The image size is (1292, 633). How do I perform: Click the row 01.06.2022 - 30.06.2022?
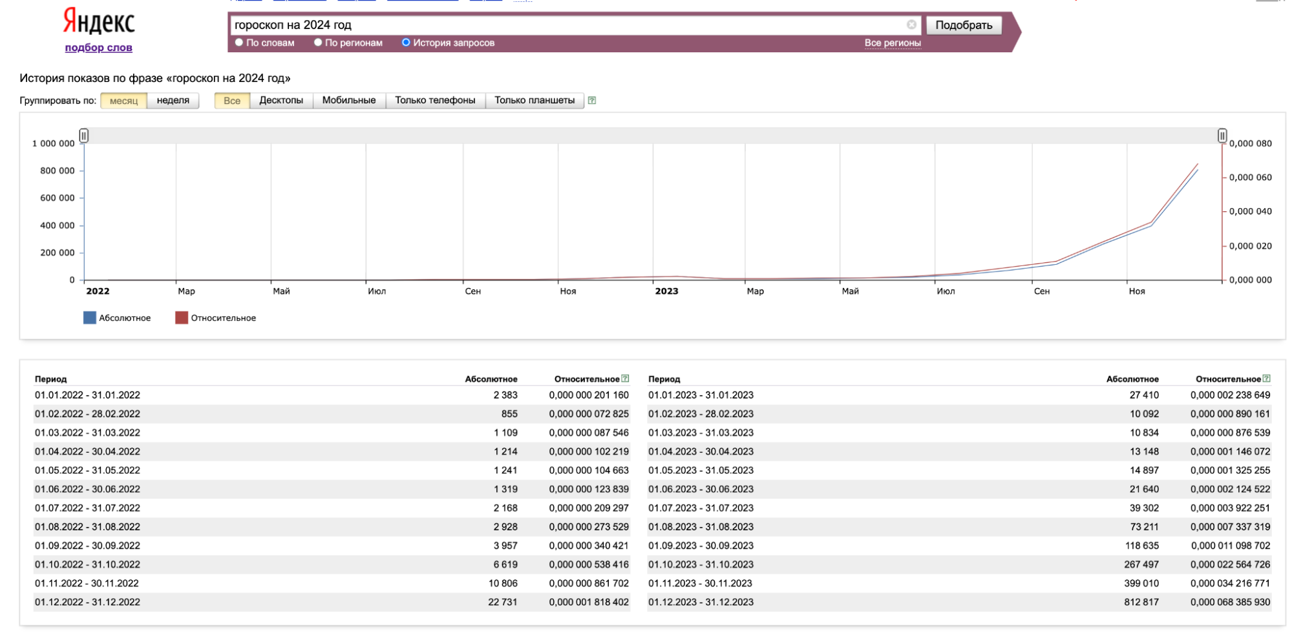tap(332, 489)
